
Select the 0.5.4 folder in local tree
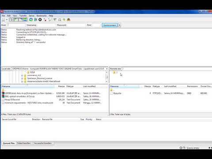click(x=32, y=72)
